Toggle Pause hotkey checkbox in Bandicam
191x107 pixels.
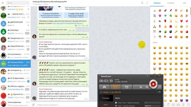coord(116,106)
